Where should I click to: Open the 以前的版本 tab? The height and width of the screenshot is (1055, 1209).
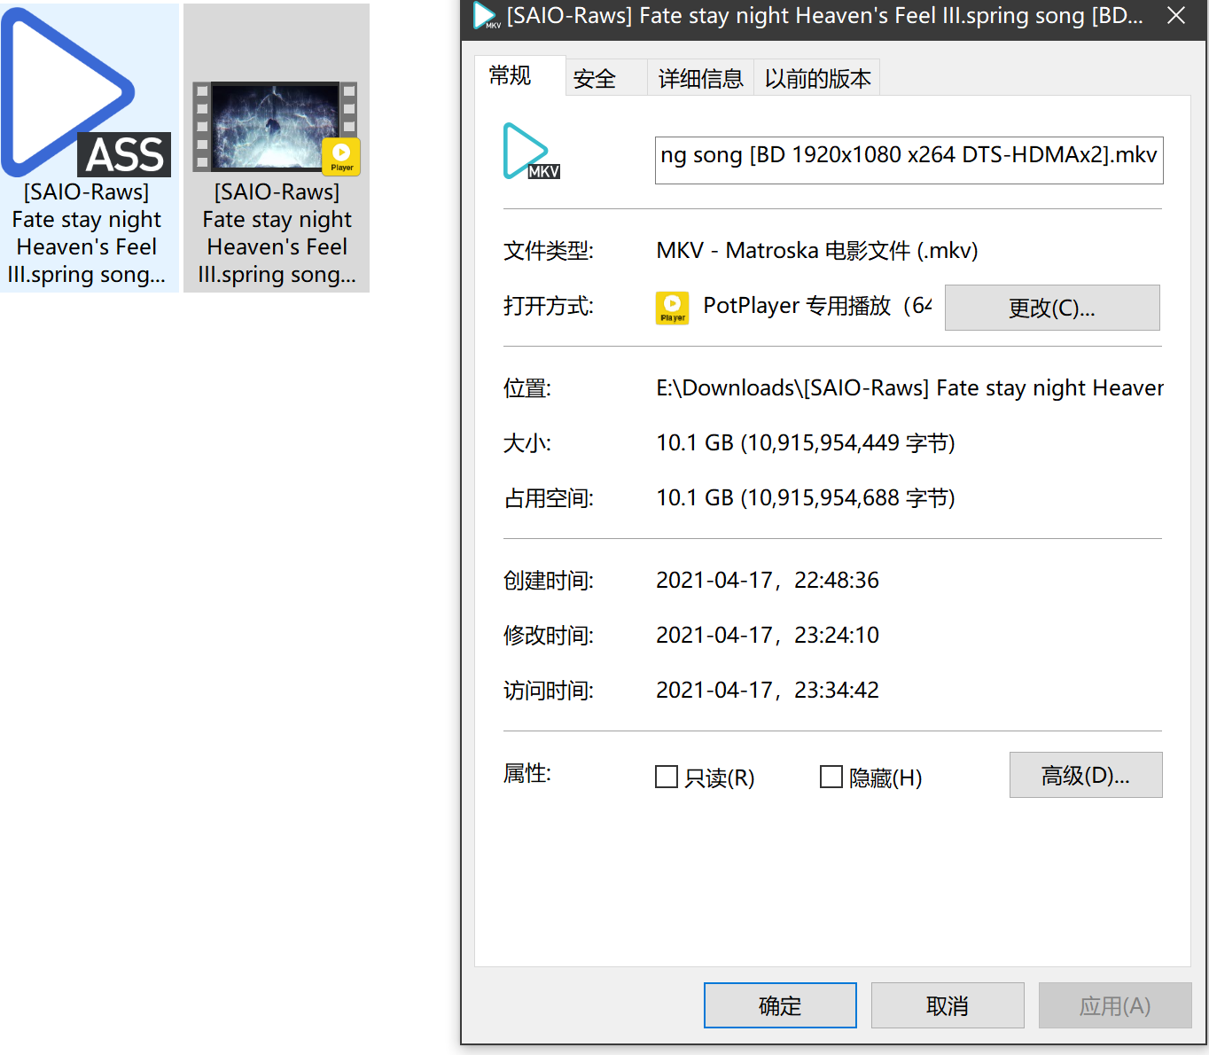click(817, 79)
